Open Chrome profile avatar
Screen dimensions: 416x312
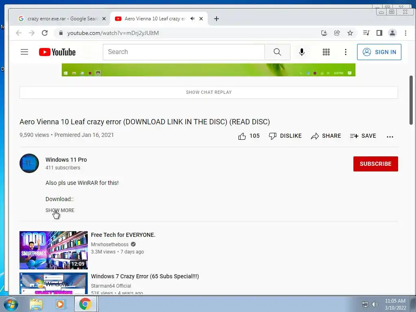click(392, 33)
